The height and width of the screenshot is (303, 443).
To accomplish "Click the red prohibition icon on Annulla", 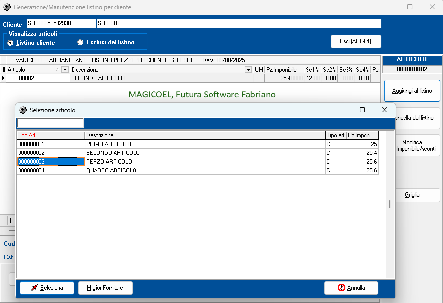I will coord(341,288).
